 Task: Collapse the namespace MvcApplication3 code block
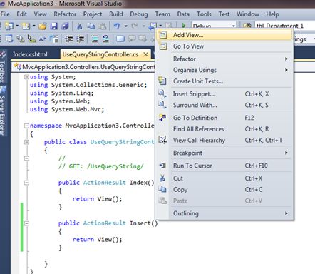pos(26,126)
